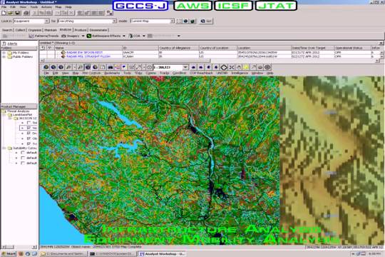Open the RADAR EW SPOON REST link
385x257 pixels.
[x=84, y=52]
